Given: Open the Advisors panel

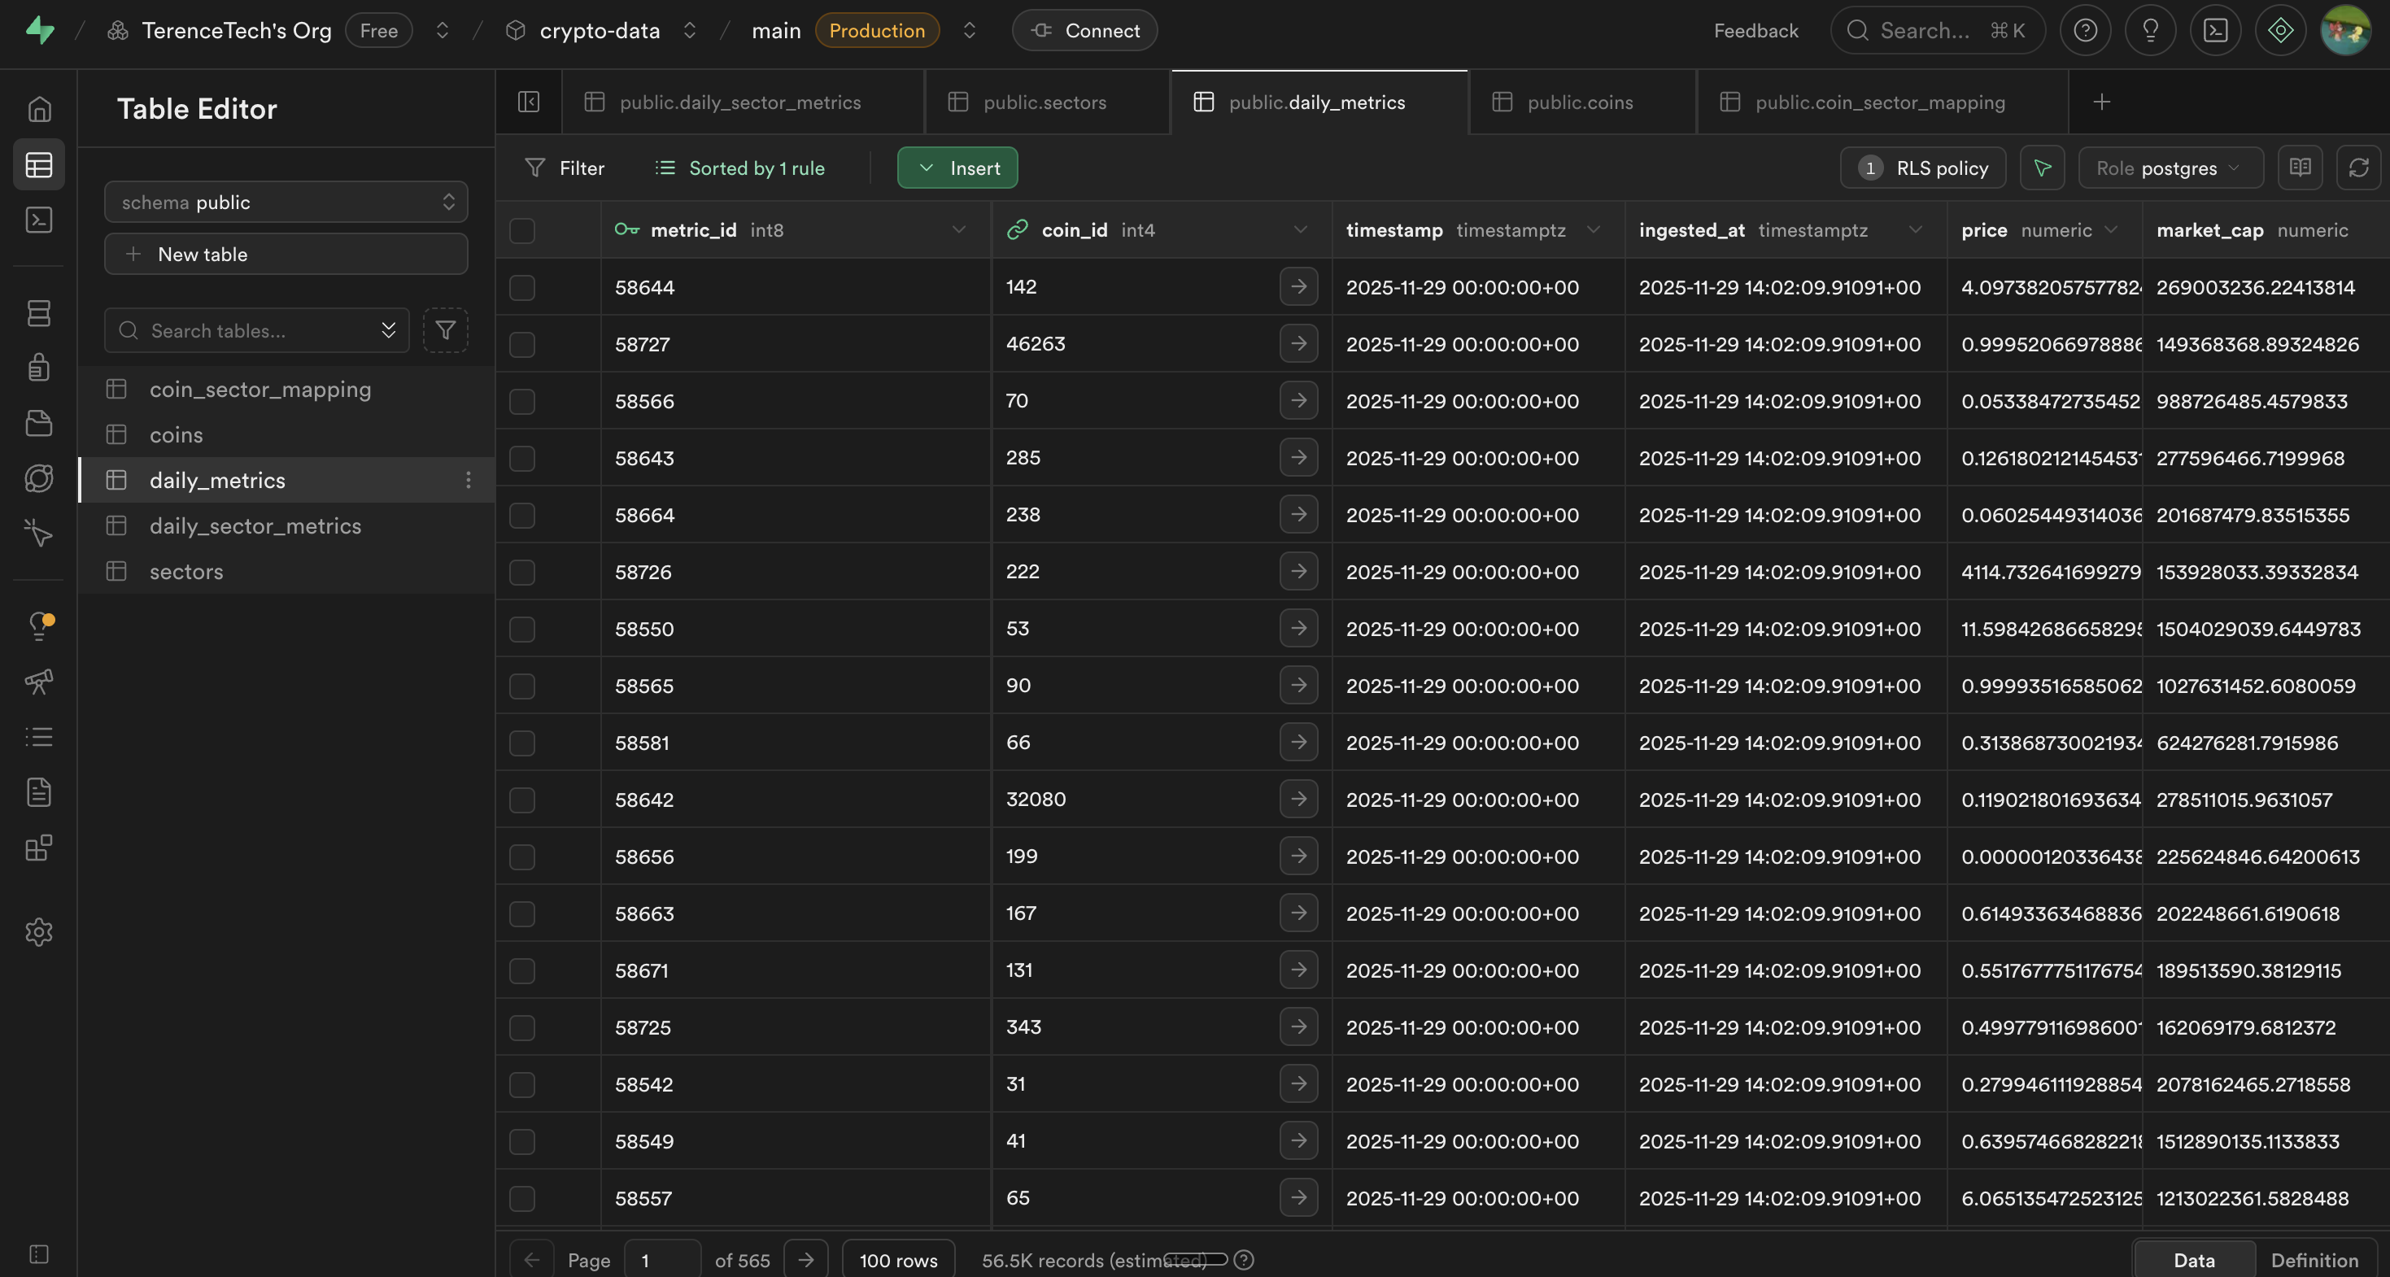Looking at the screenshot, I should 39,626.
